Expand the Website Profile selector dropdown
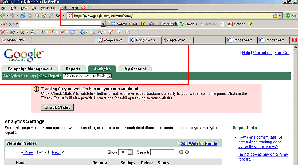Viewport: 298px width, 165px height. (109, 76)
